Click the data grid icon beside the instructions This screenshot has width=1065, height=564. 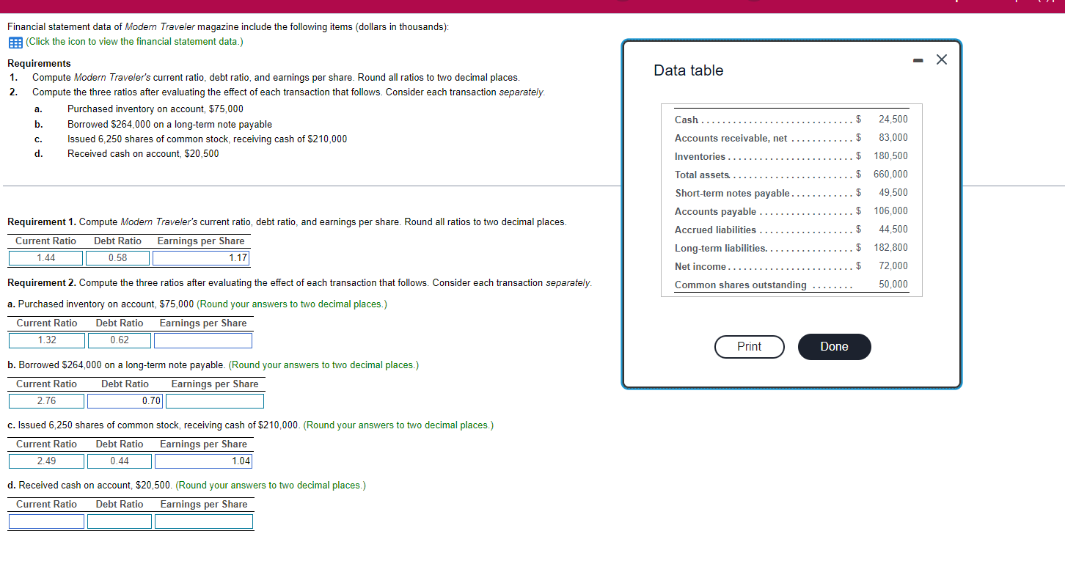pyautogui.click(x=14, y=42)
